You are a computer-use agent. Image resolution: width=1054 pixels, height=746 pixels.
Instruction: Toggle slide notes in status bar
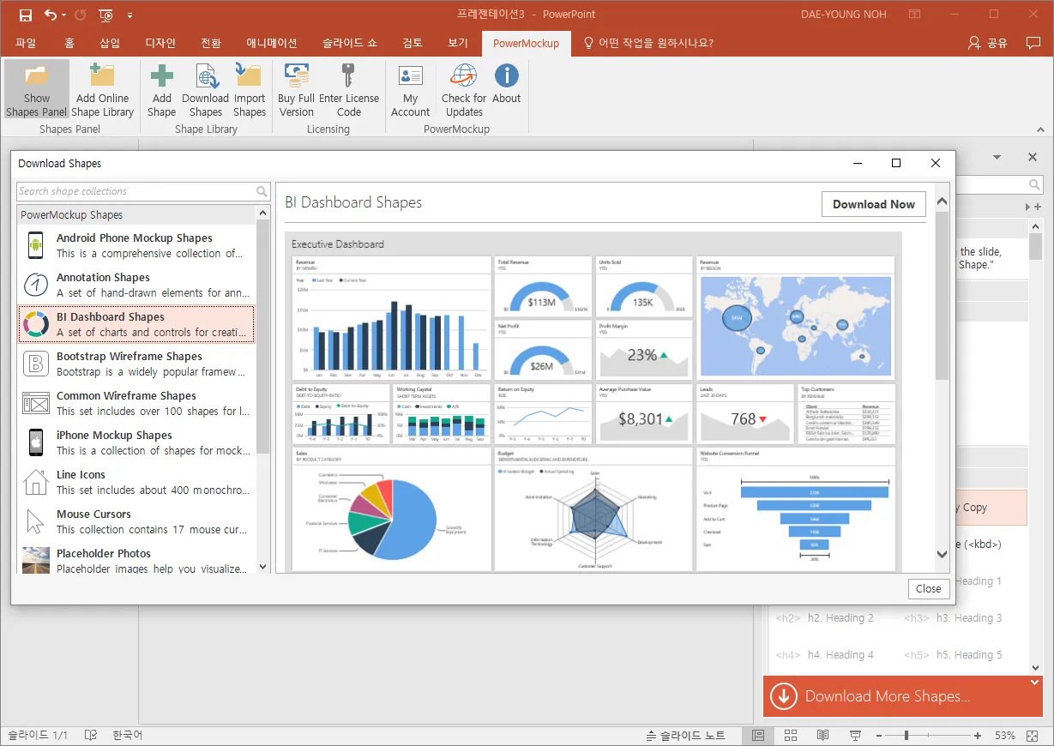tap(684, 735)
